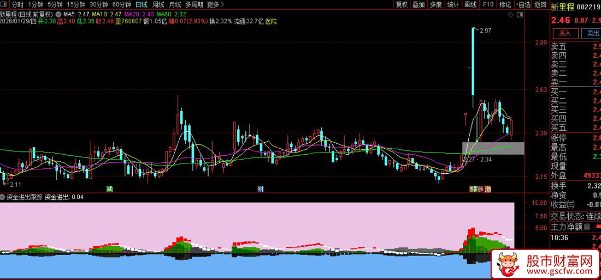
Task: Toggle the right side panel icon
Action: (x=520, y=15)
